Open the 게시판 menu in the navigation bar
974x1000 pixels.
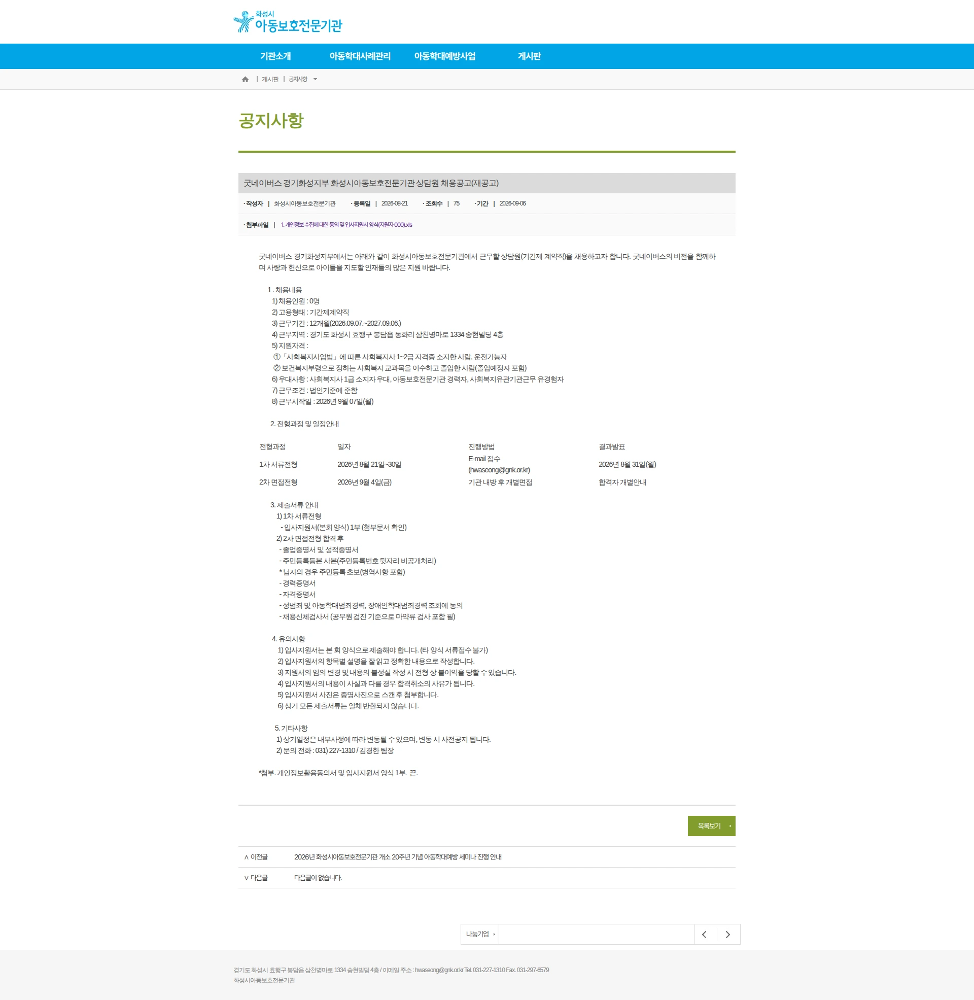[x=529, y=56]
